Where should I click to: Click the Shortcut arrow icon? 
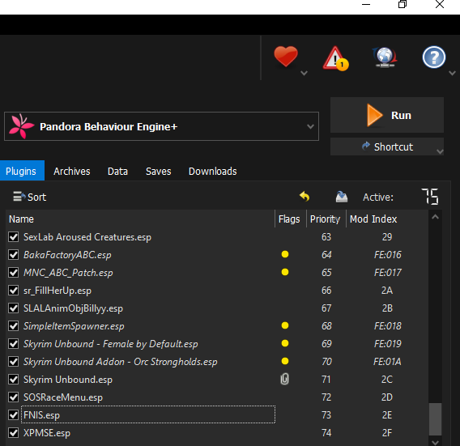365,146
